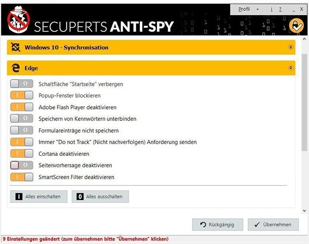Enable 'Seitenvorhersage deaktivieren' toggle
This screenshot has width=309, height=244.
pos(21,165)
